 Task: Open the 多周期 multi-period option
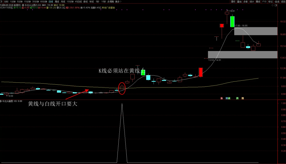click(x=110, y=2)
